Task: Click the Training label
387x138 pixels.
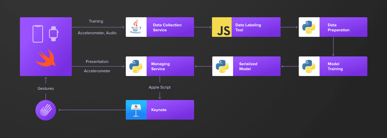Action: 96,21
